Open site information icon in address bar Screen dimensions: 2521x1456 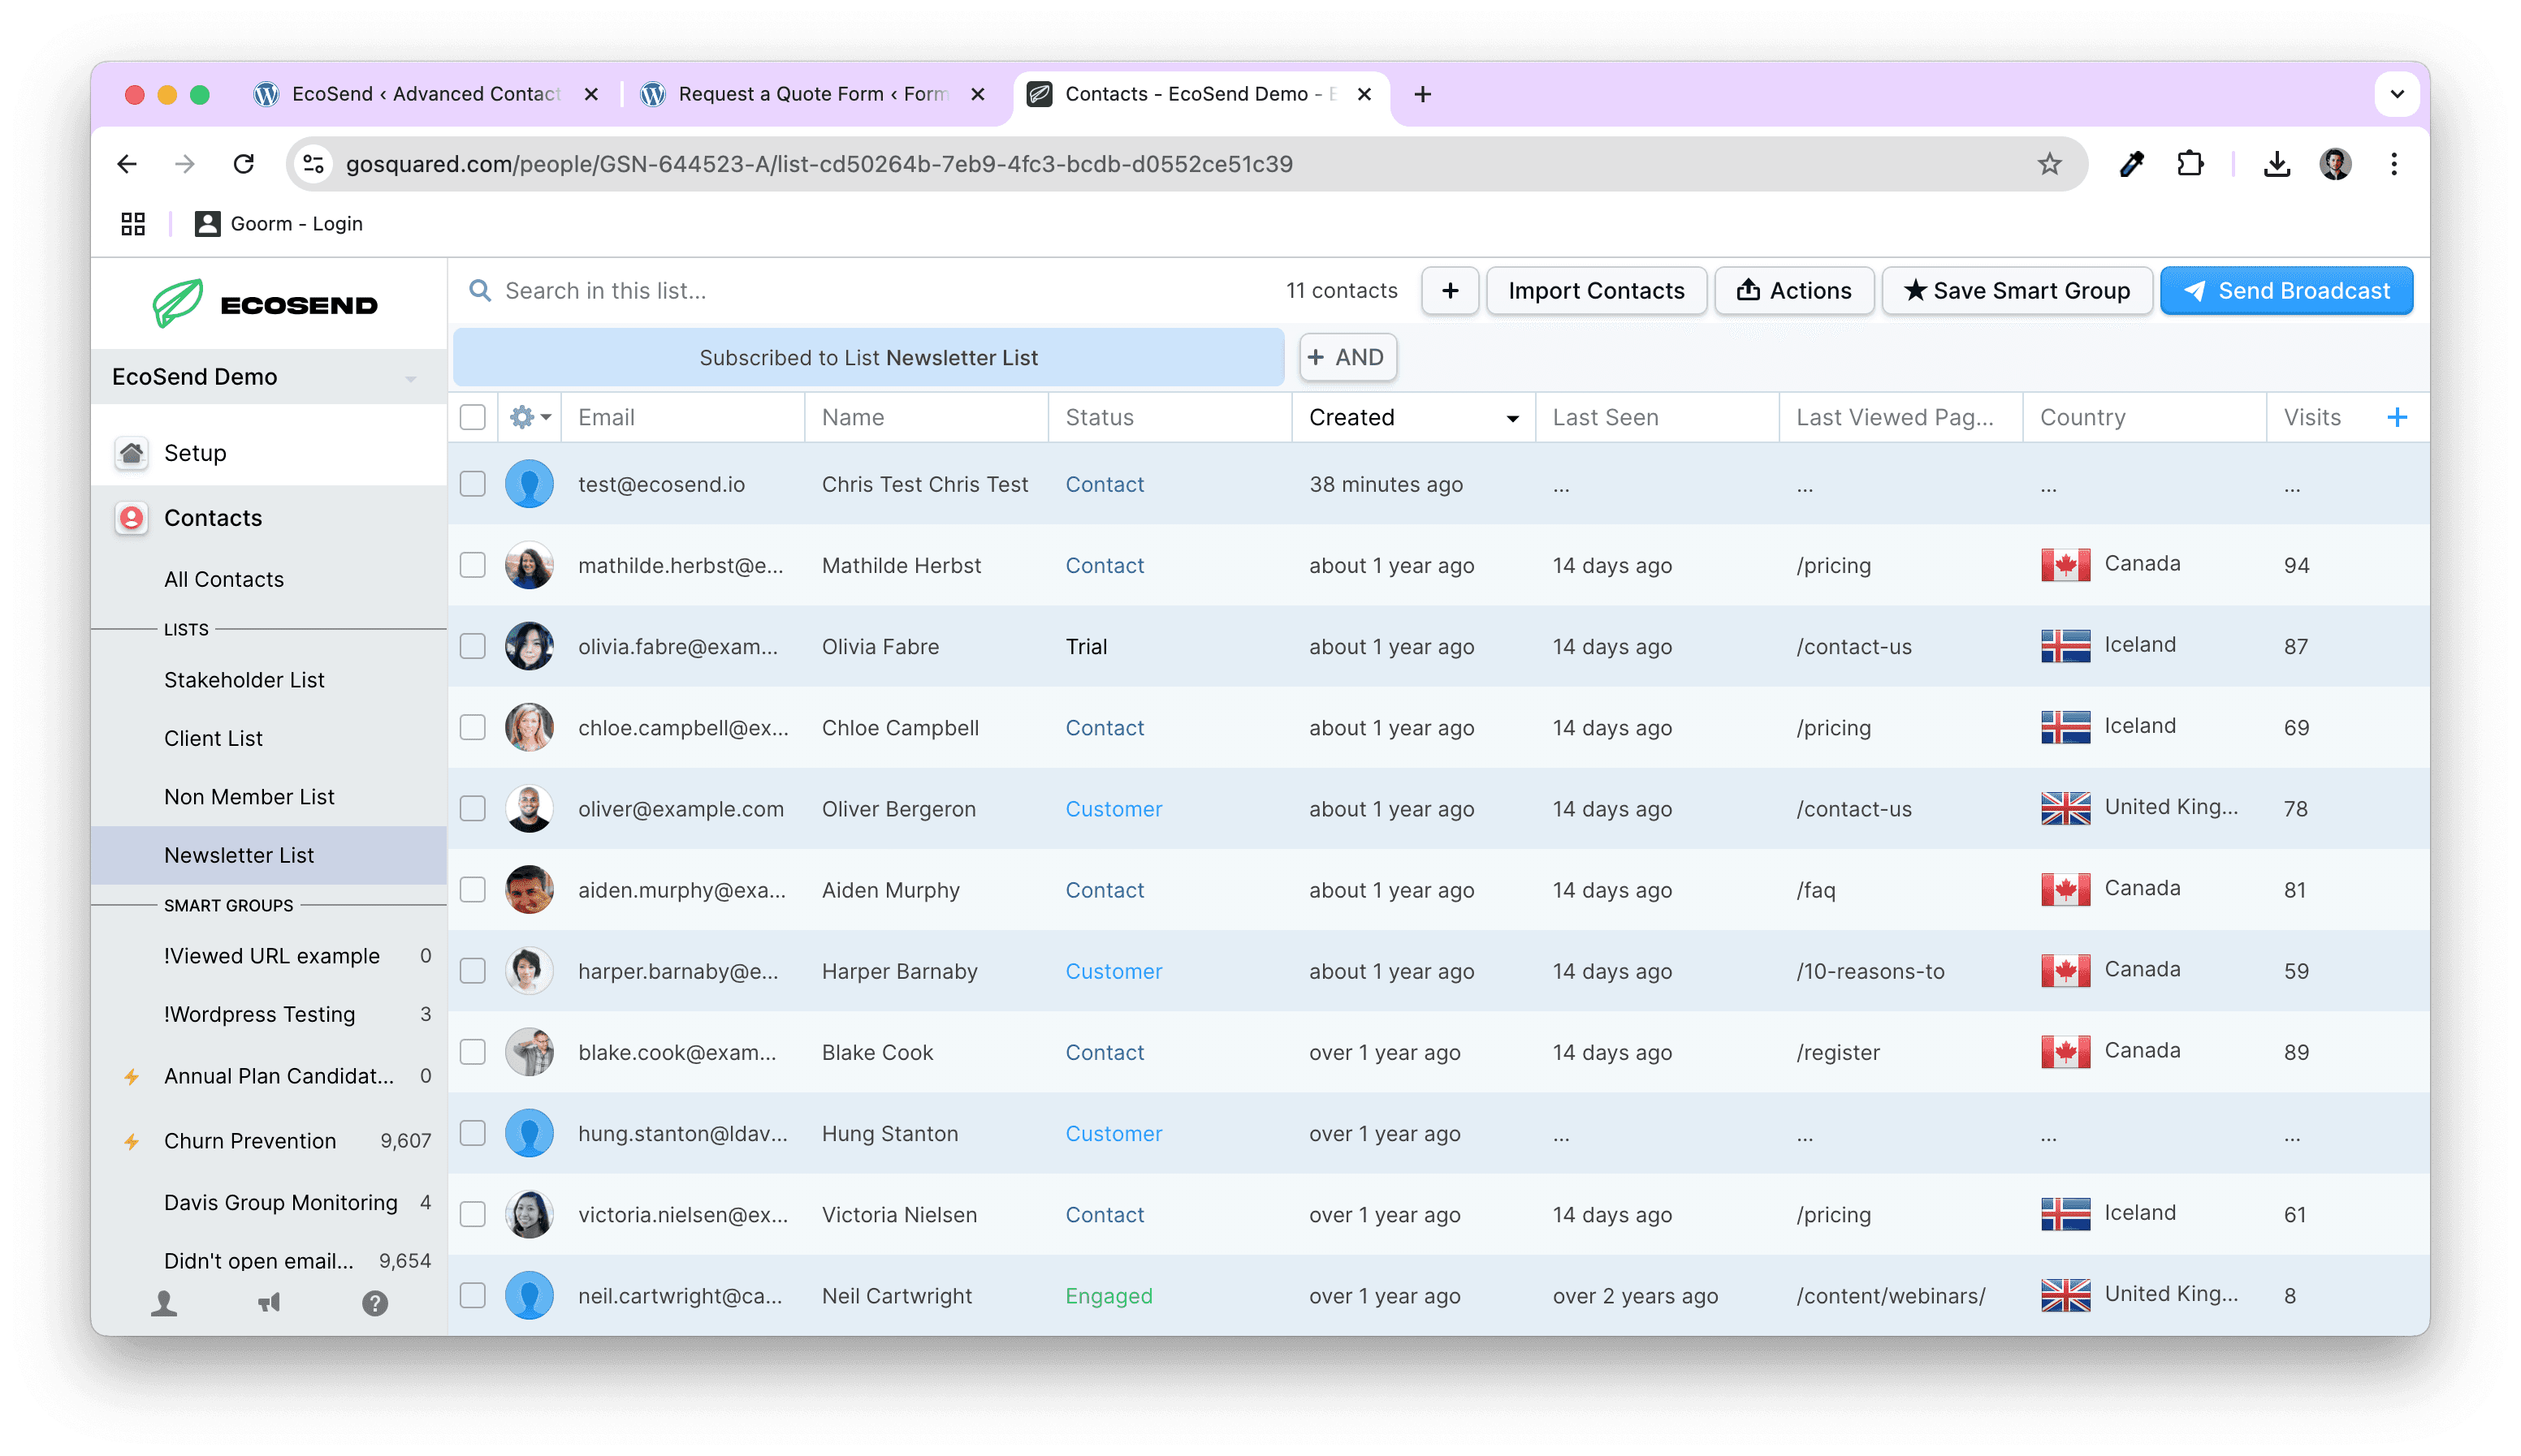point(314,164)
